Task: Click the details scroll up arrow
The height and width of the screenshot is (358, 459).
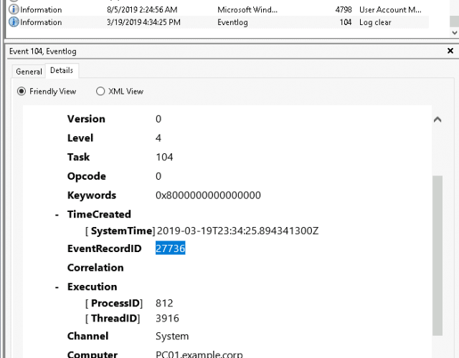Action: (437, 120)
